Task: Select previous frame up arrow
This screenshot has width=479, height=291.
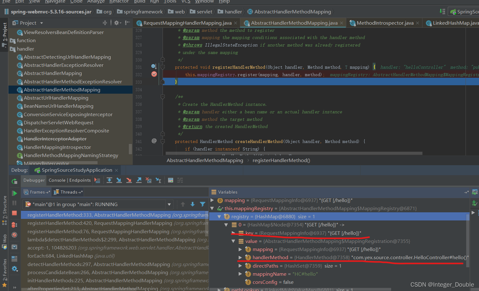Action: tap(183, 204)
